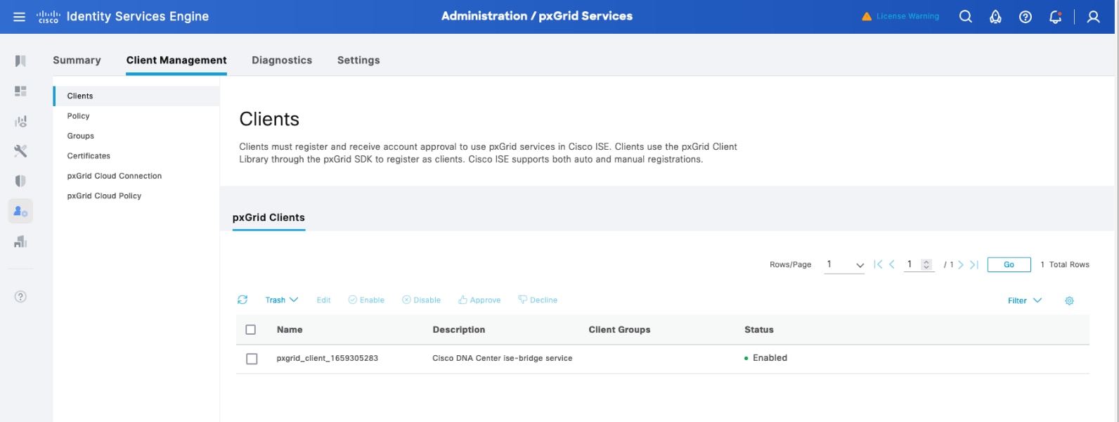Open the hamburger navigation menu
1119x422 pixels.
pyautogui.click(x=20, y=16)
